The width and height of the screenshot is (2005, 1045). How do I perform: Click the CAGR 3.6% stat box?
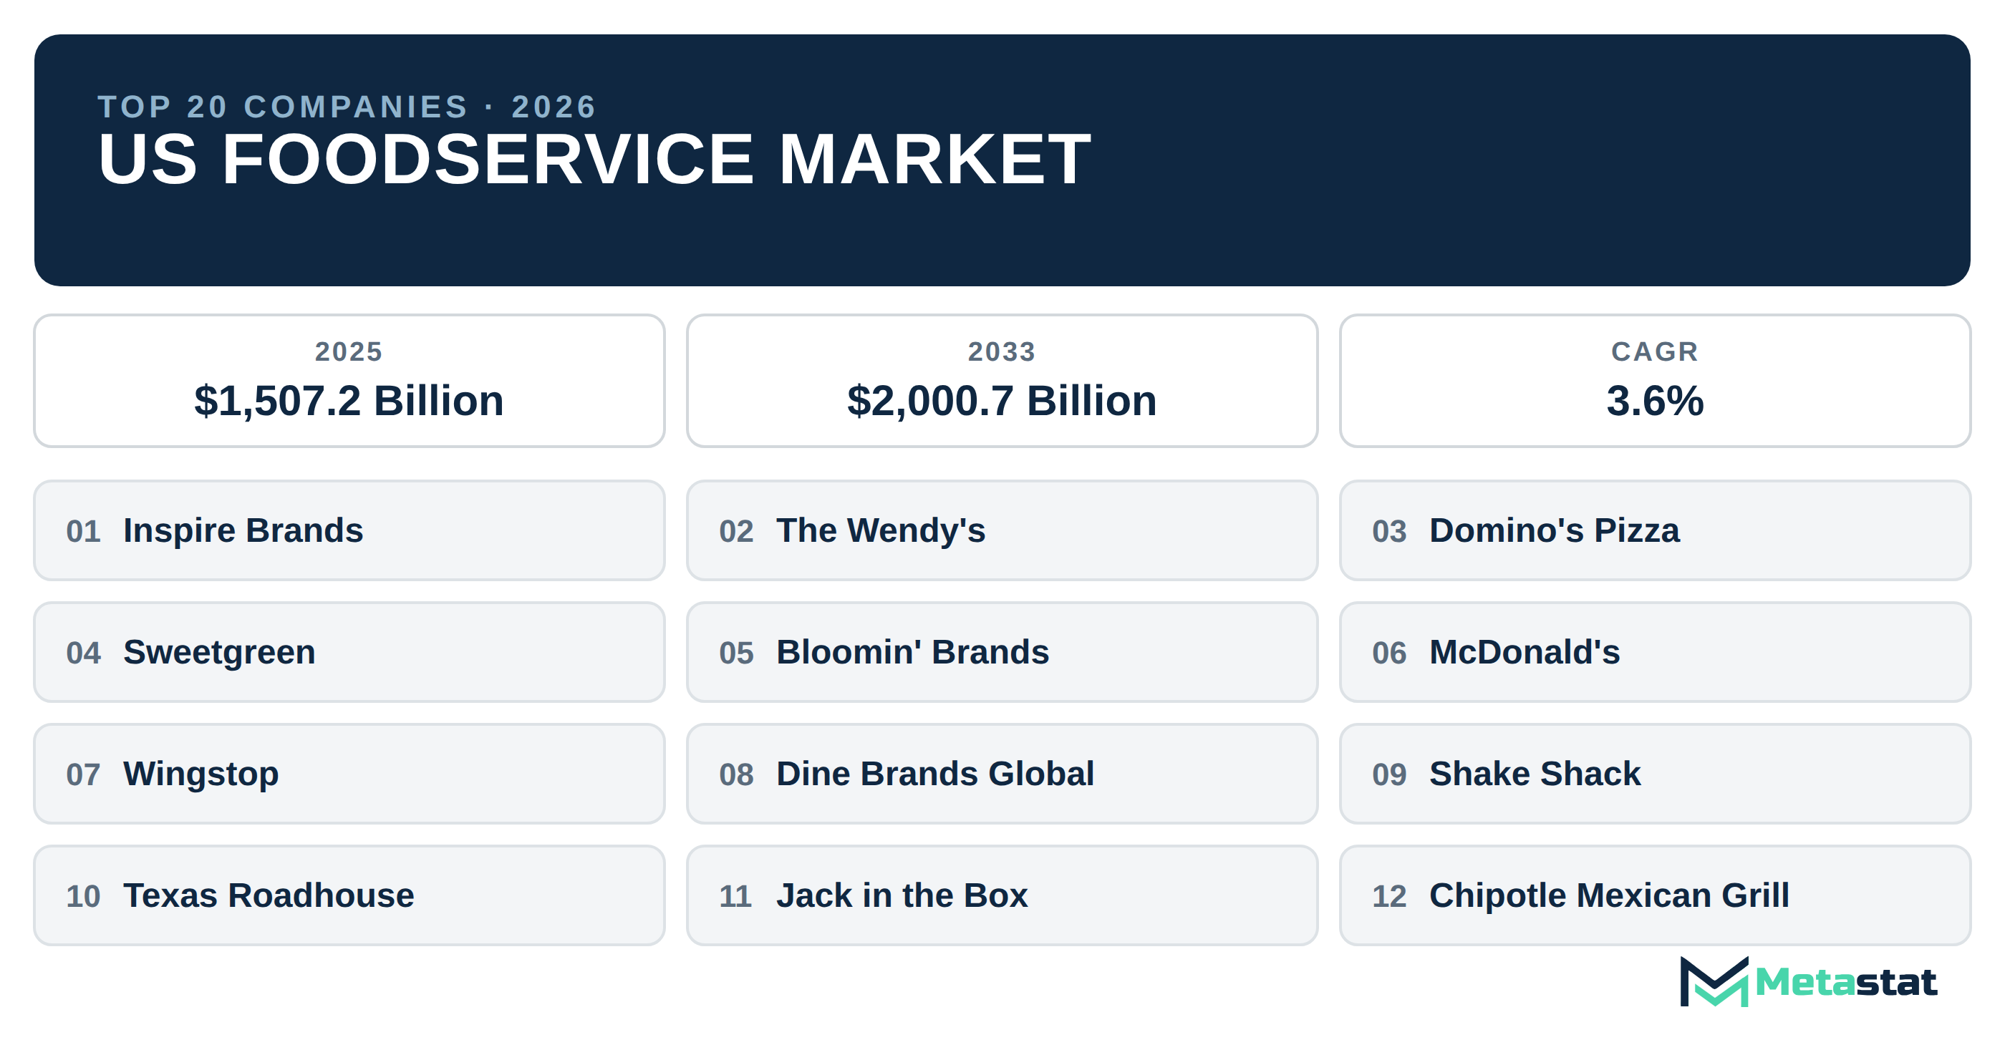point(1655,381)
